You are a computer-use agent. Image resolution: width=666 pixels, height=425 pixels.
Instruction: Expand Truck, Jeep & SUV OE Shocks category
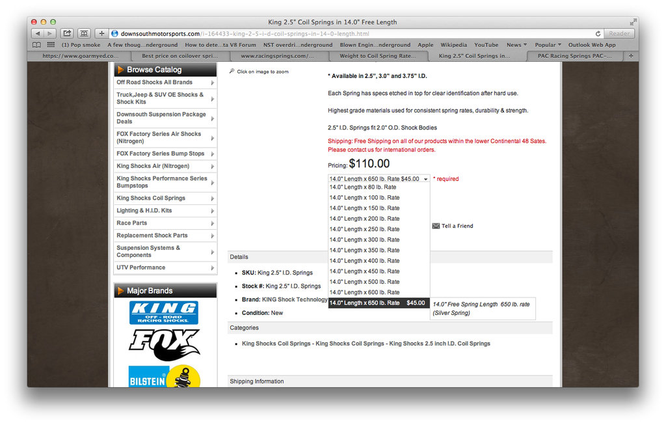coord(165,98)
